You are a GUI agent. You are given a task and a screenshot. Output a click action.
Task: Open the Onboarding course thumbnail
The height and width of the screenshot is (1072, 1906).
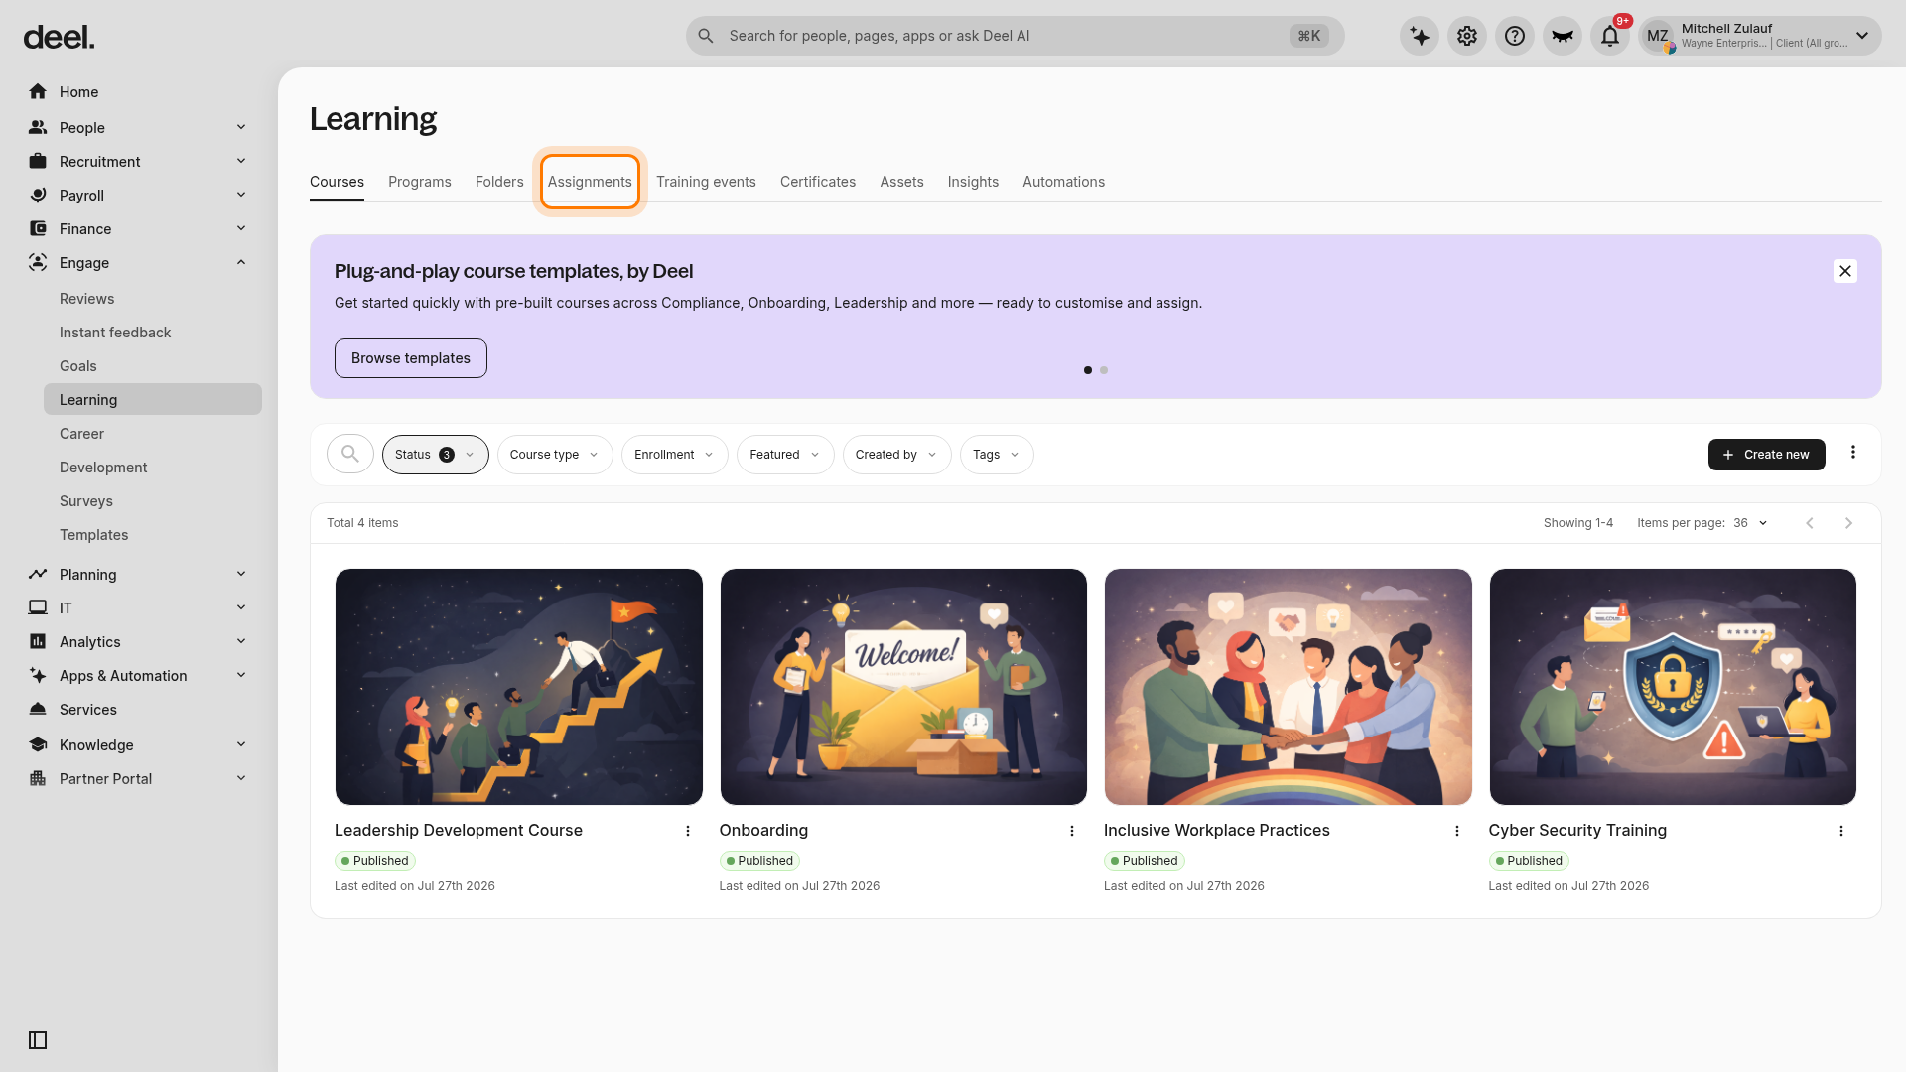point(903,687)
